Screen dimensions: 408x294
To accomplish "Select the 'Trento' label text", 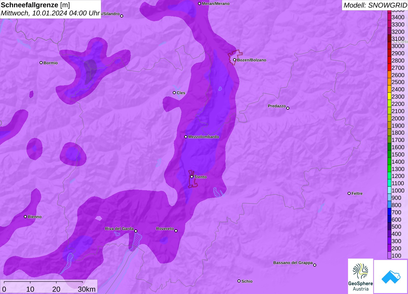I will [201, 177].
